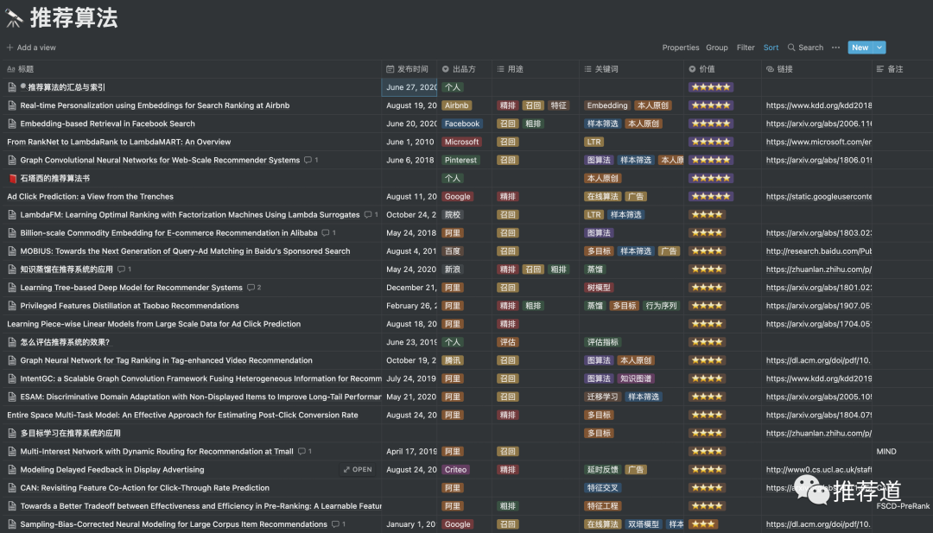Select the June 27, 2020 date cell
This screenshot has height=533, width=933.
(410, 87)
